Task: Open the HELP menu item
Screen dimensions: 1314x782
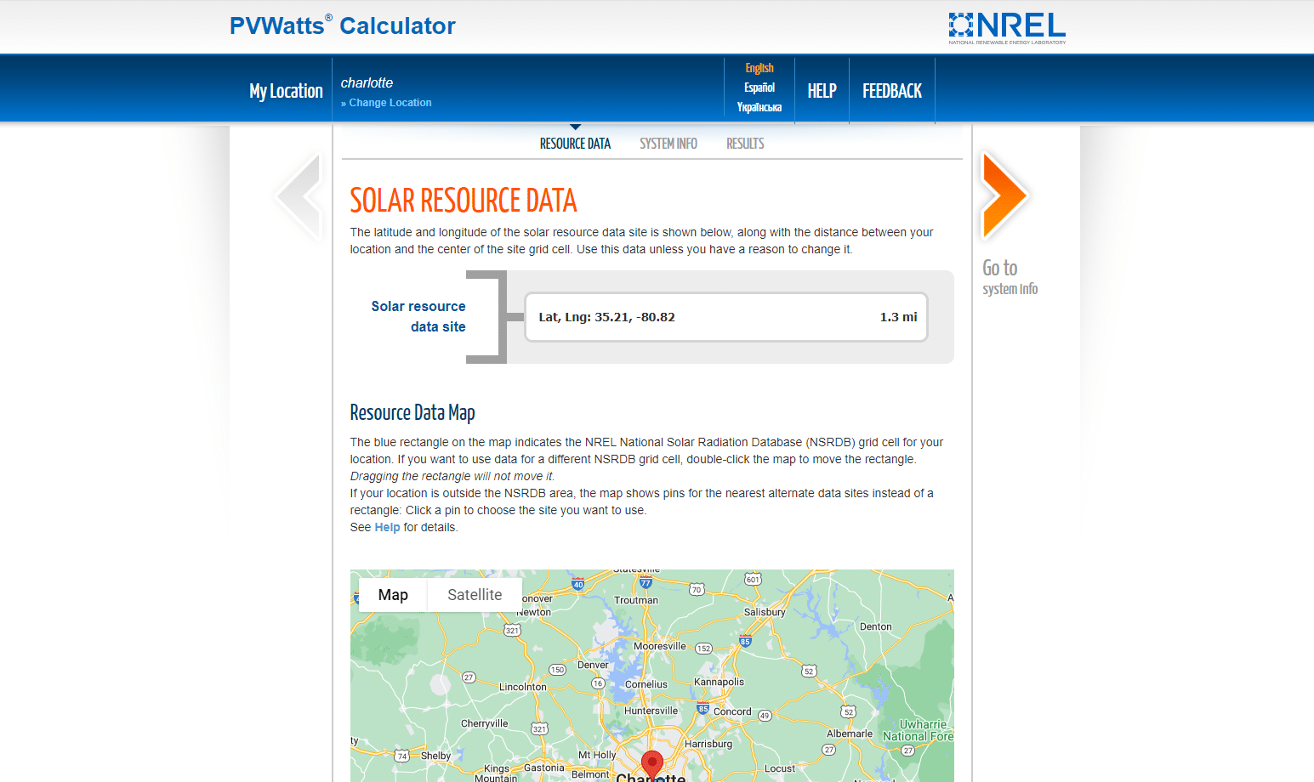Action: [x=822, y=91]
